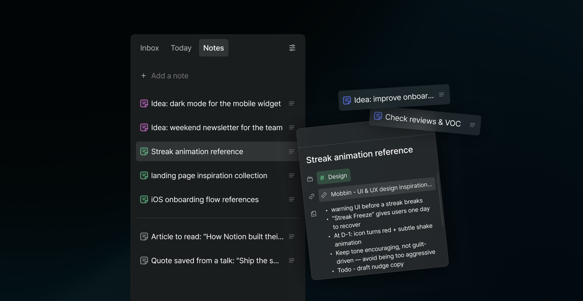The width and height of the screenshot is (583, 301).
Task: Click note icon beside Quote saved from a talk
Action: point(144,261)
